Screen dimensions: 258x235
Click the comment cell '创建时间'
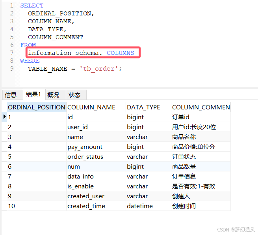point(201,206)
